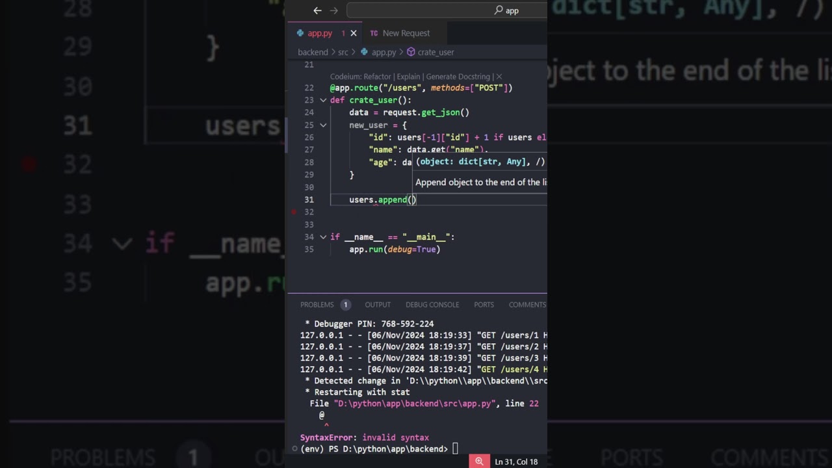Select backend in the breadcrumb

pos(313,52)
